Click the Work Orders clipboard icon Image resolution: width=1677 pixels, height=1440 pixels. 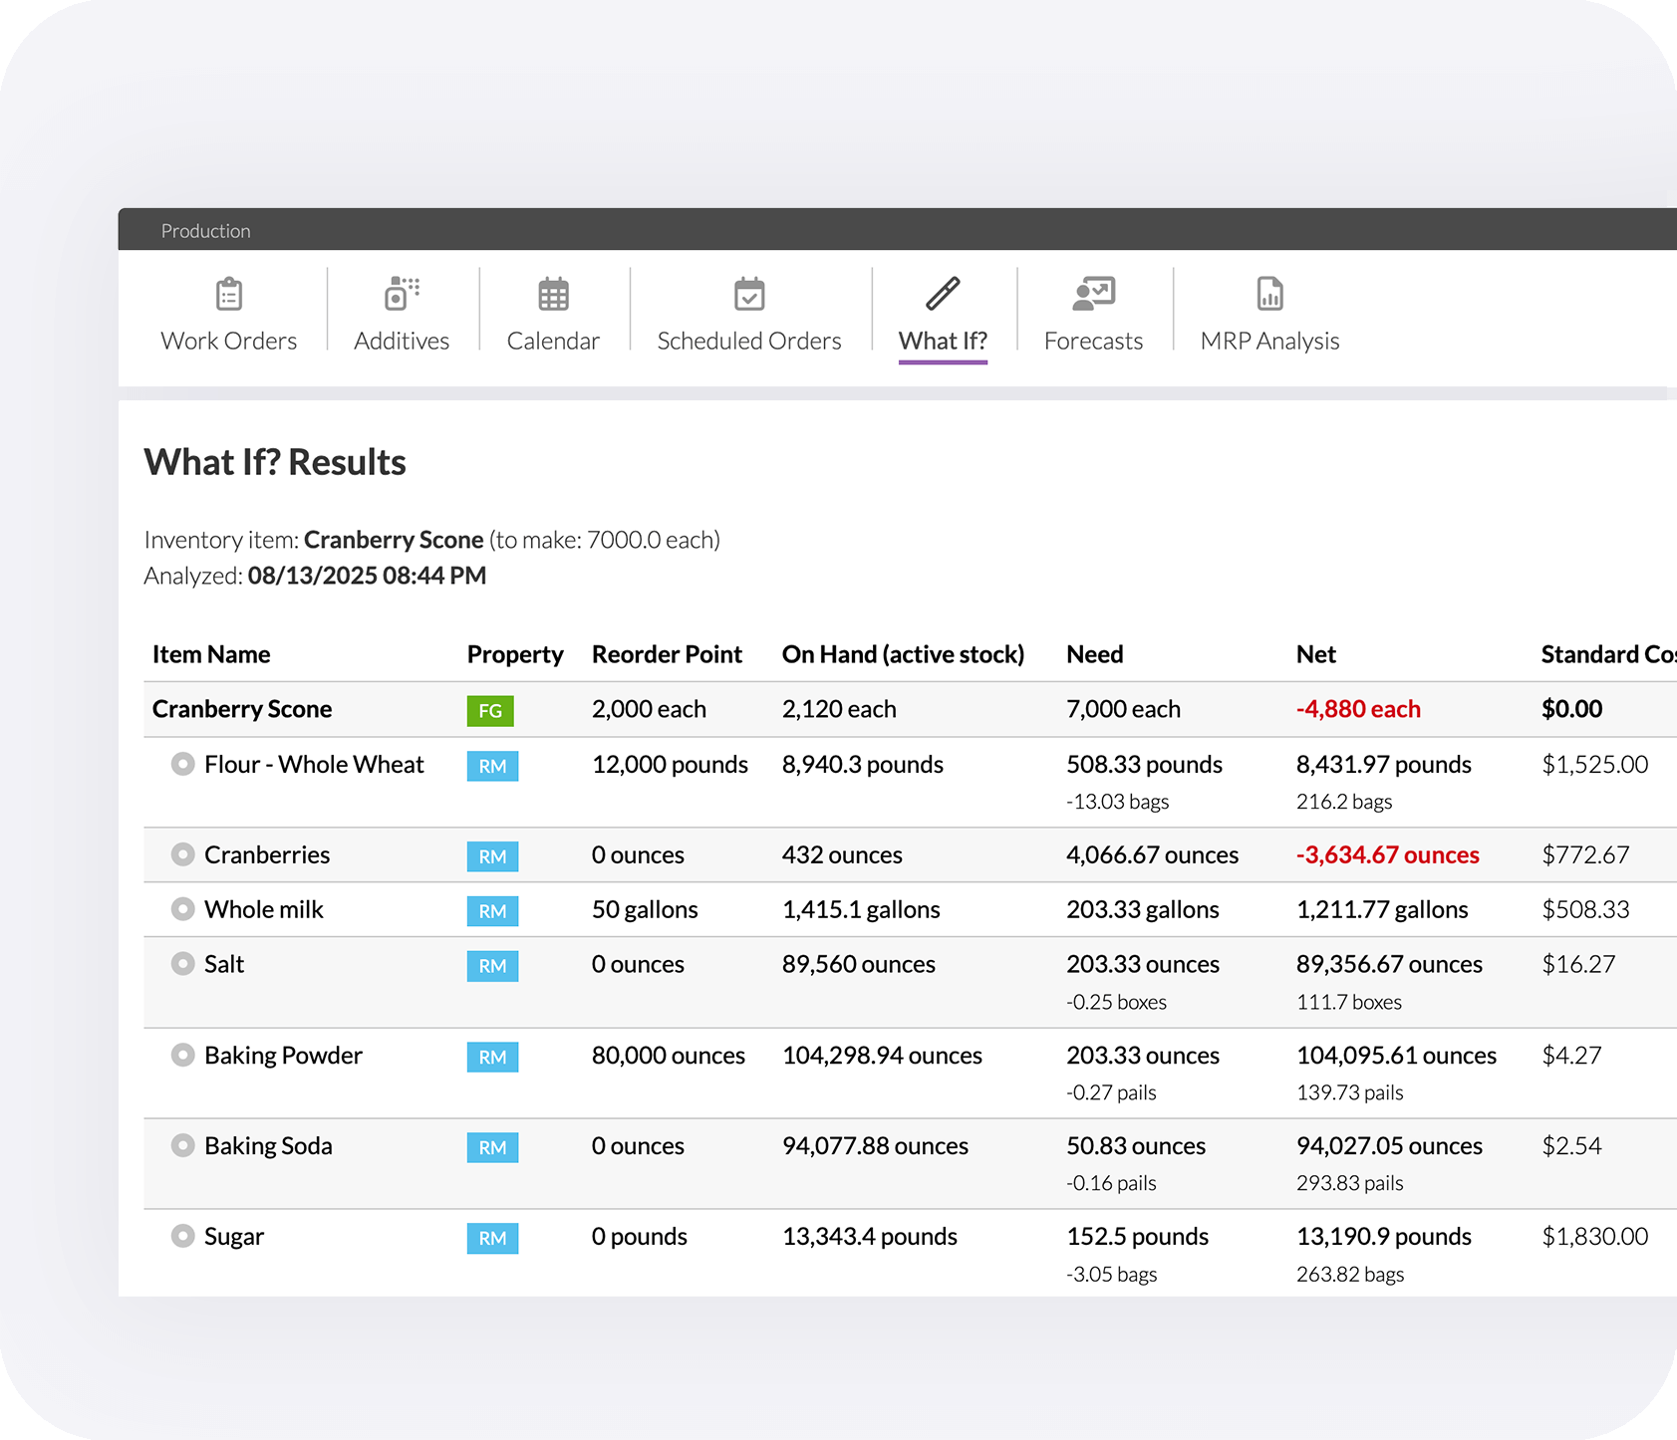pyautogui.click(x=229, y=295)
